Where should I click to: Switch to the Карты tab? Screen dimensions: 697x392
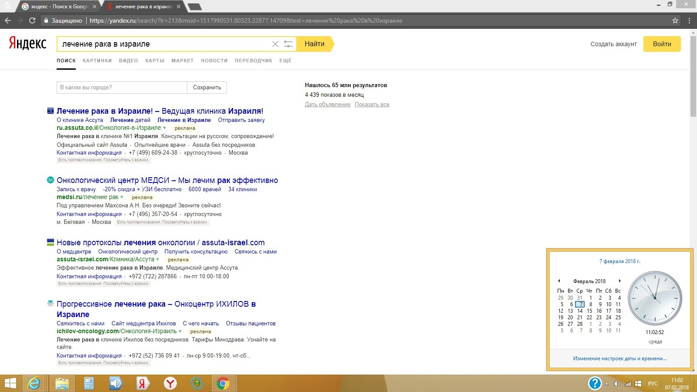[155, 61]
